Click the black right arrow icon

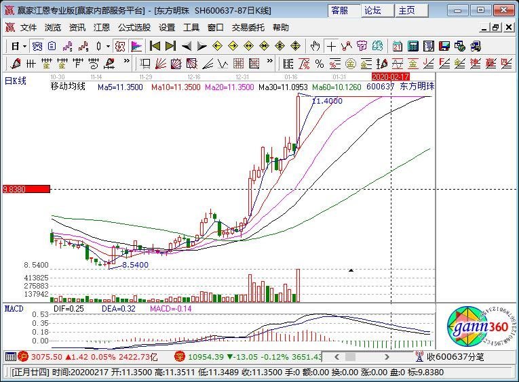click(x=201, y=46)
